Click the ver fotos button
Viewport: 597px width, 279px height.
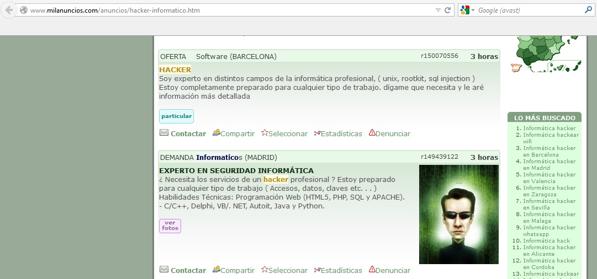click(170, 226)
